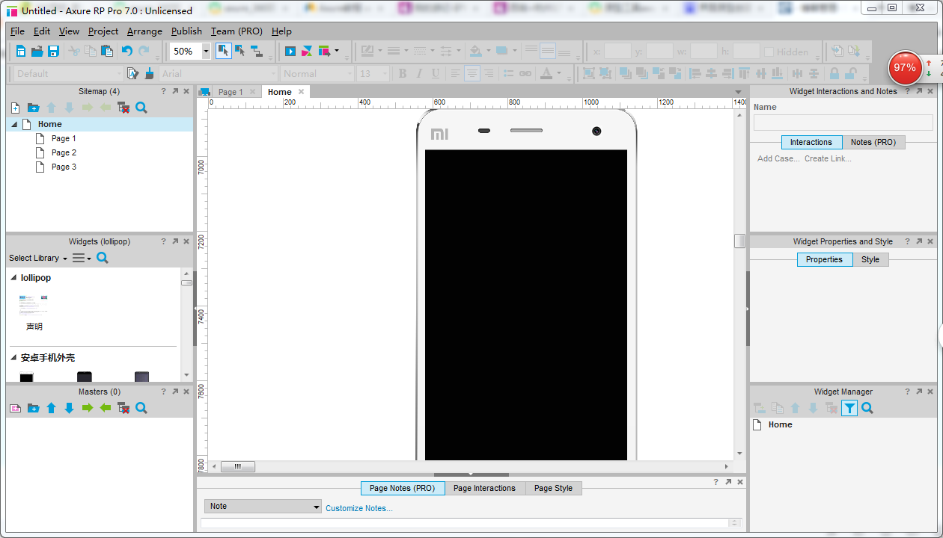Move master up with blue arrow
943x538 pixels.
(x=51, y=408)
